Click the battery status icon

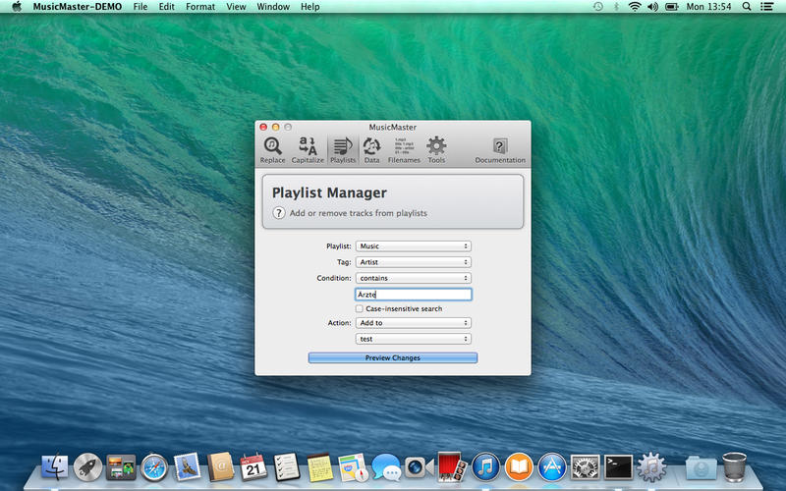672,7
